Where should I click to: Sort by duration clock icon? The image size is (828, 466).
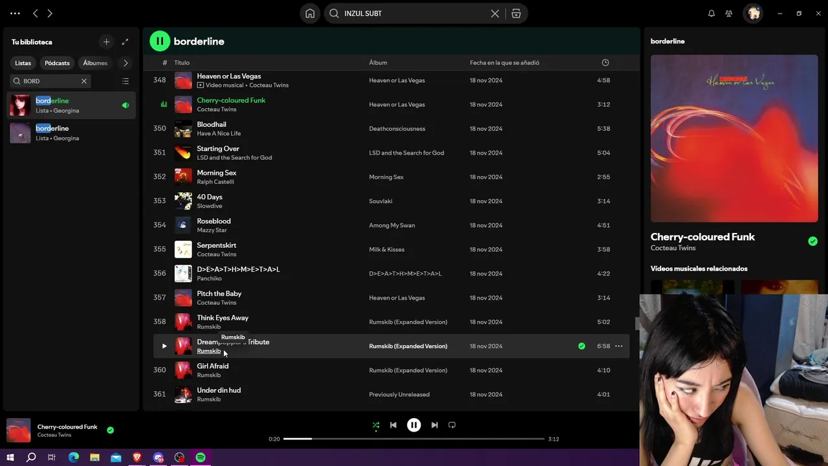tap(605, 63)
